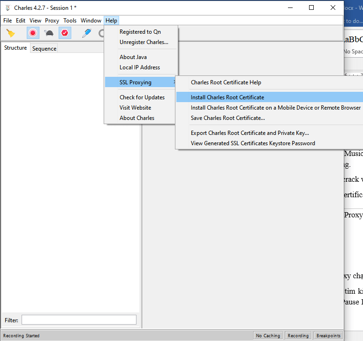The width and height of the screenshot is (363, 341).
Task: Open the Proxy menu
Action: [x=52, y=21]
